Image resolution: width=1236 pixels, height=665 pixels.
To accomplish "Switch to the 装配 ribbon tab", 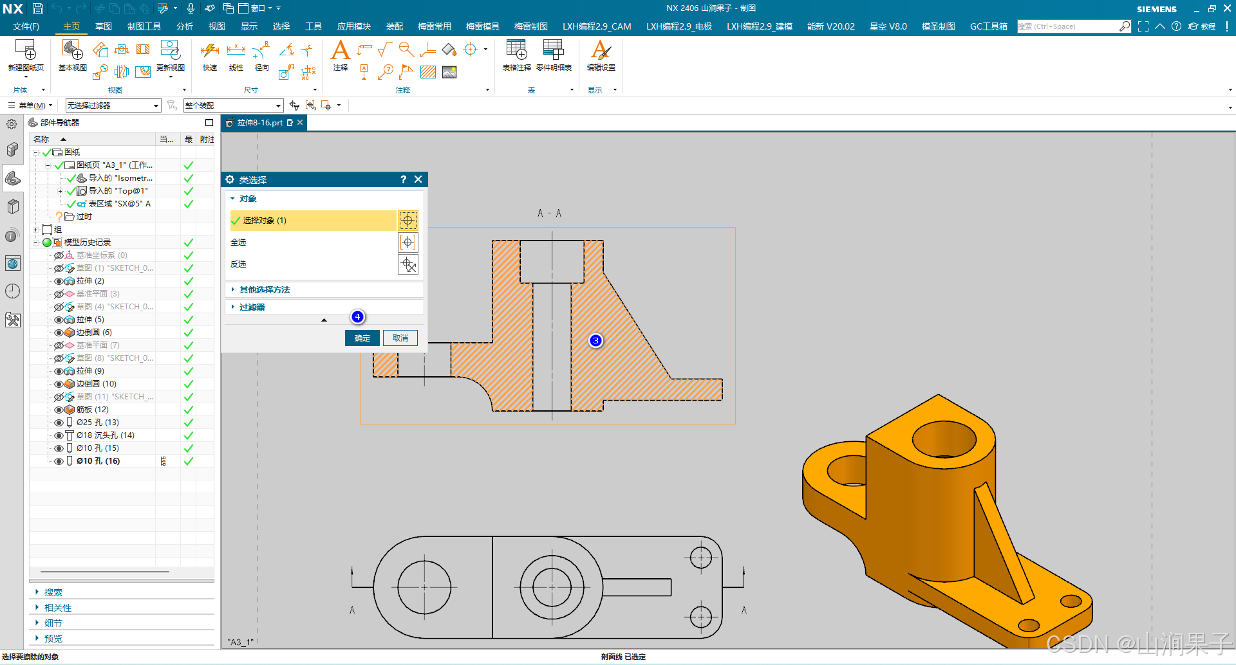I will pyautogui.click(x=395, y=26).
